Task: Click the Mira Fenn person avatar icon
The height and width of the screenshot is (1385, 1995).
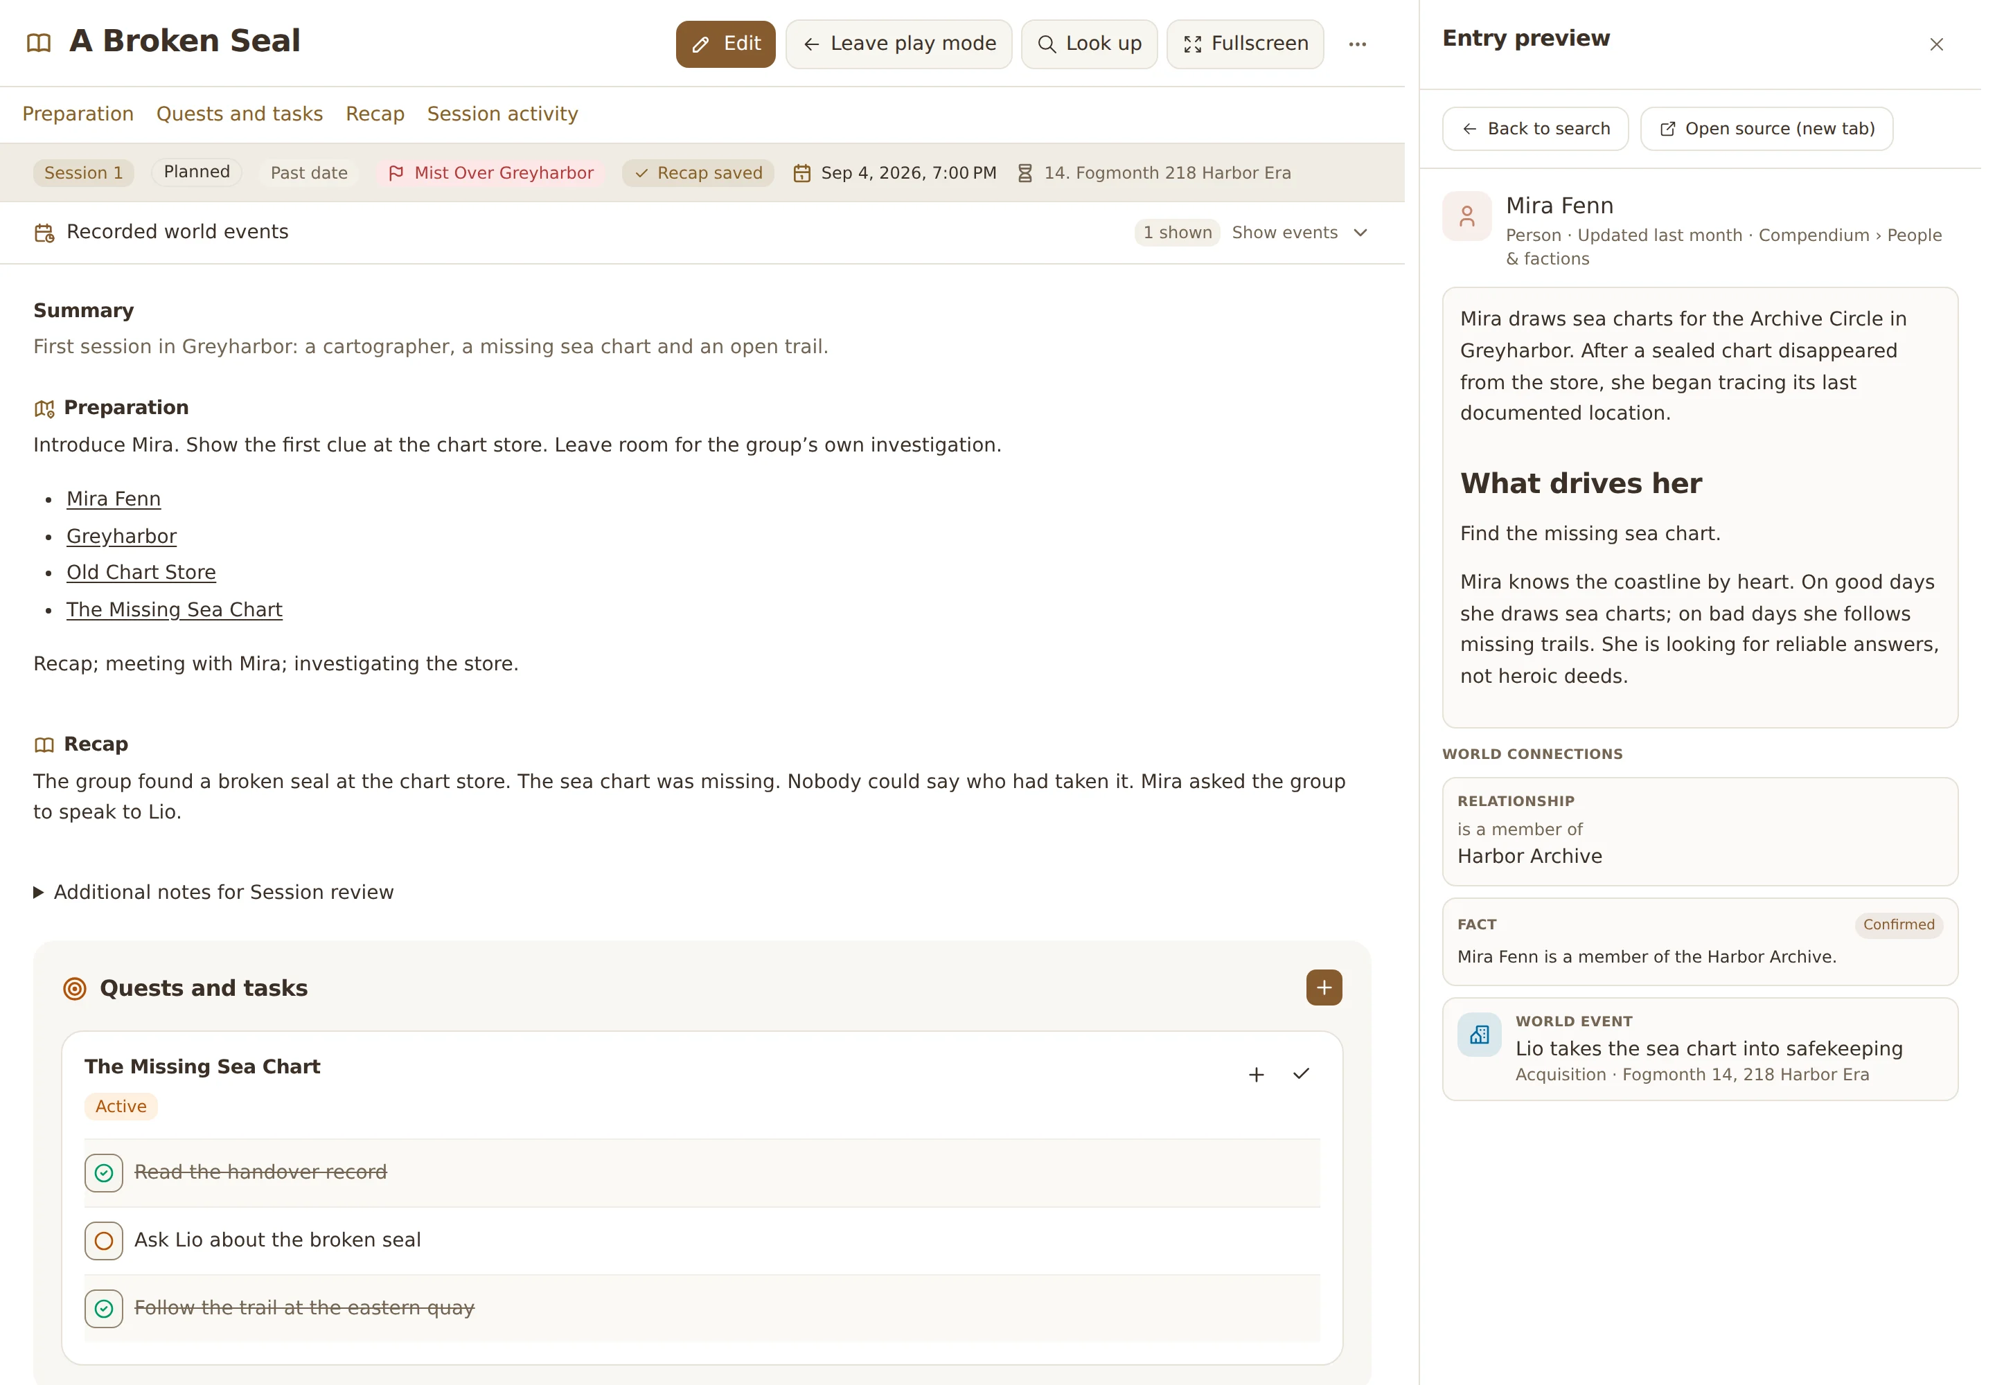Action: click(x=1466, y=216)
